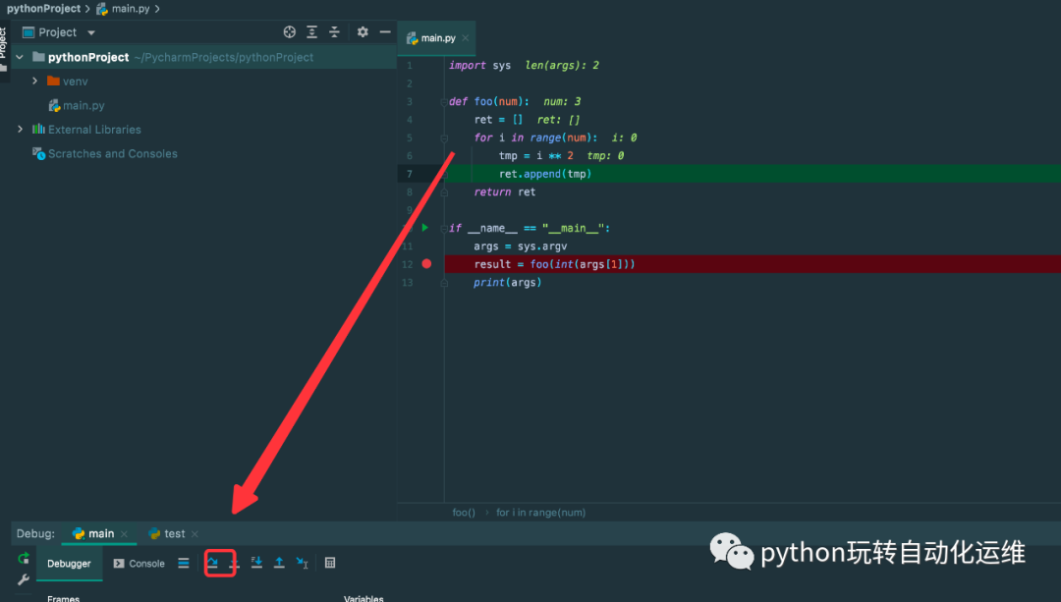Switch to the Console tab
Screen dimensions: 1061x602
(140, 564)
